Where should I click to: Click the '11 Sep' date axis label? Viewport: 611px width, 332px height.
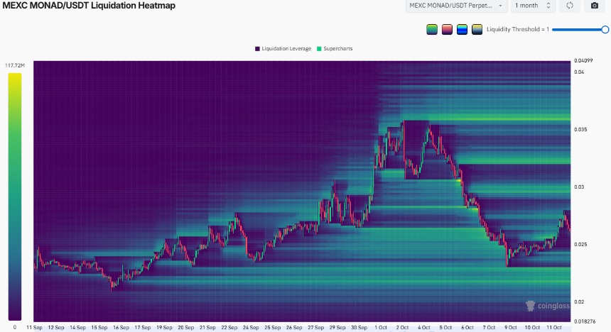click(34, 328)
